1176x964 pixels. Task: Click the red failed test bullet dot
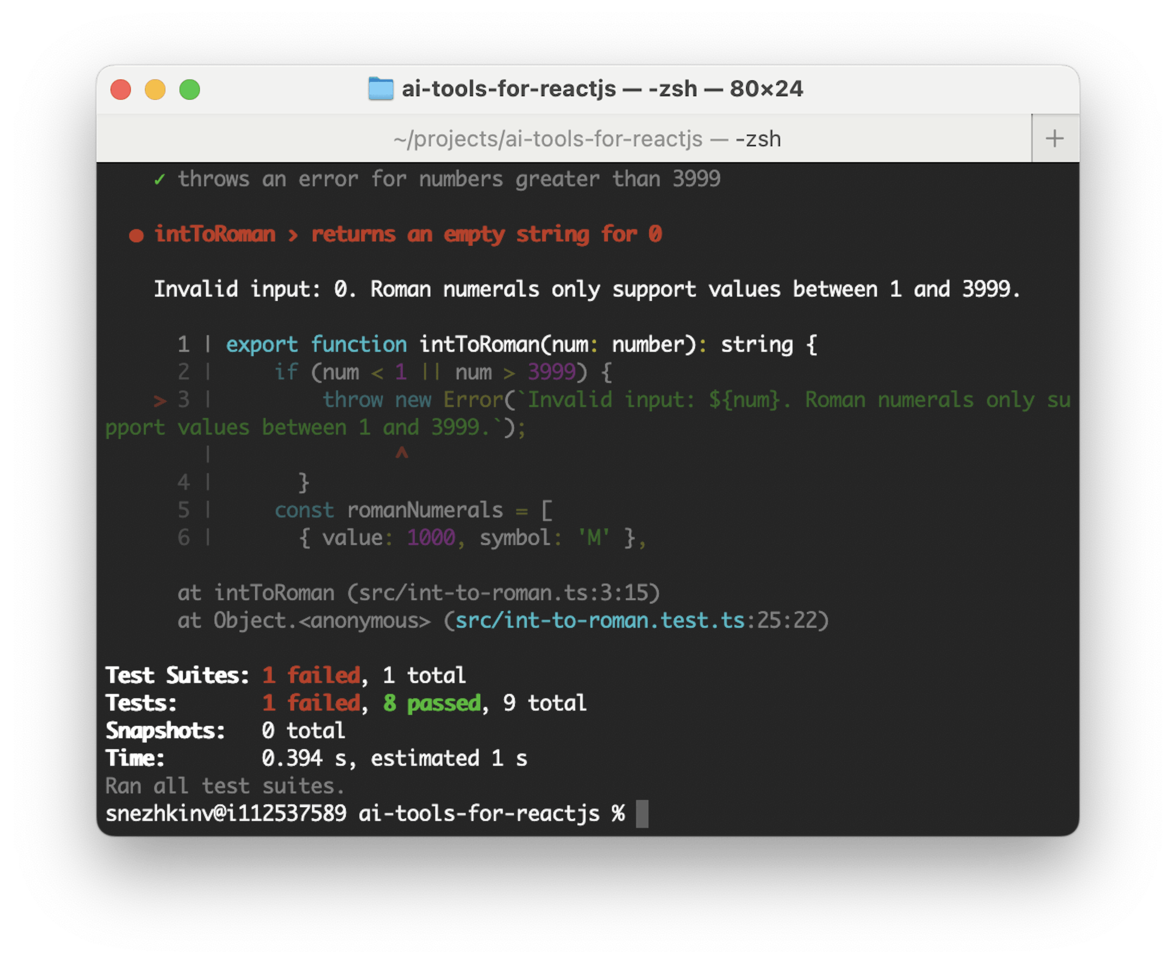[x=136, y=236]
